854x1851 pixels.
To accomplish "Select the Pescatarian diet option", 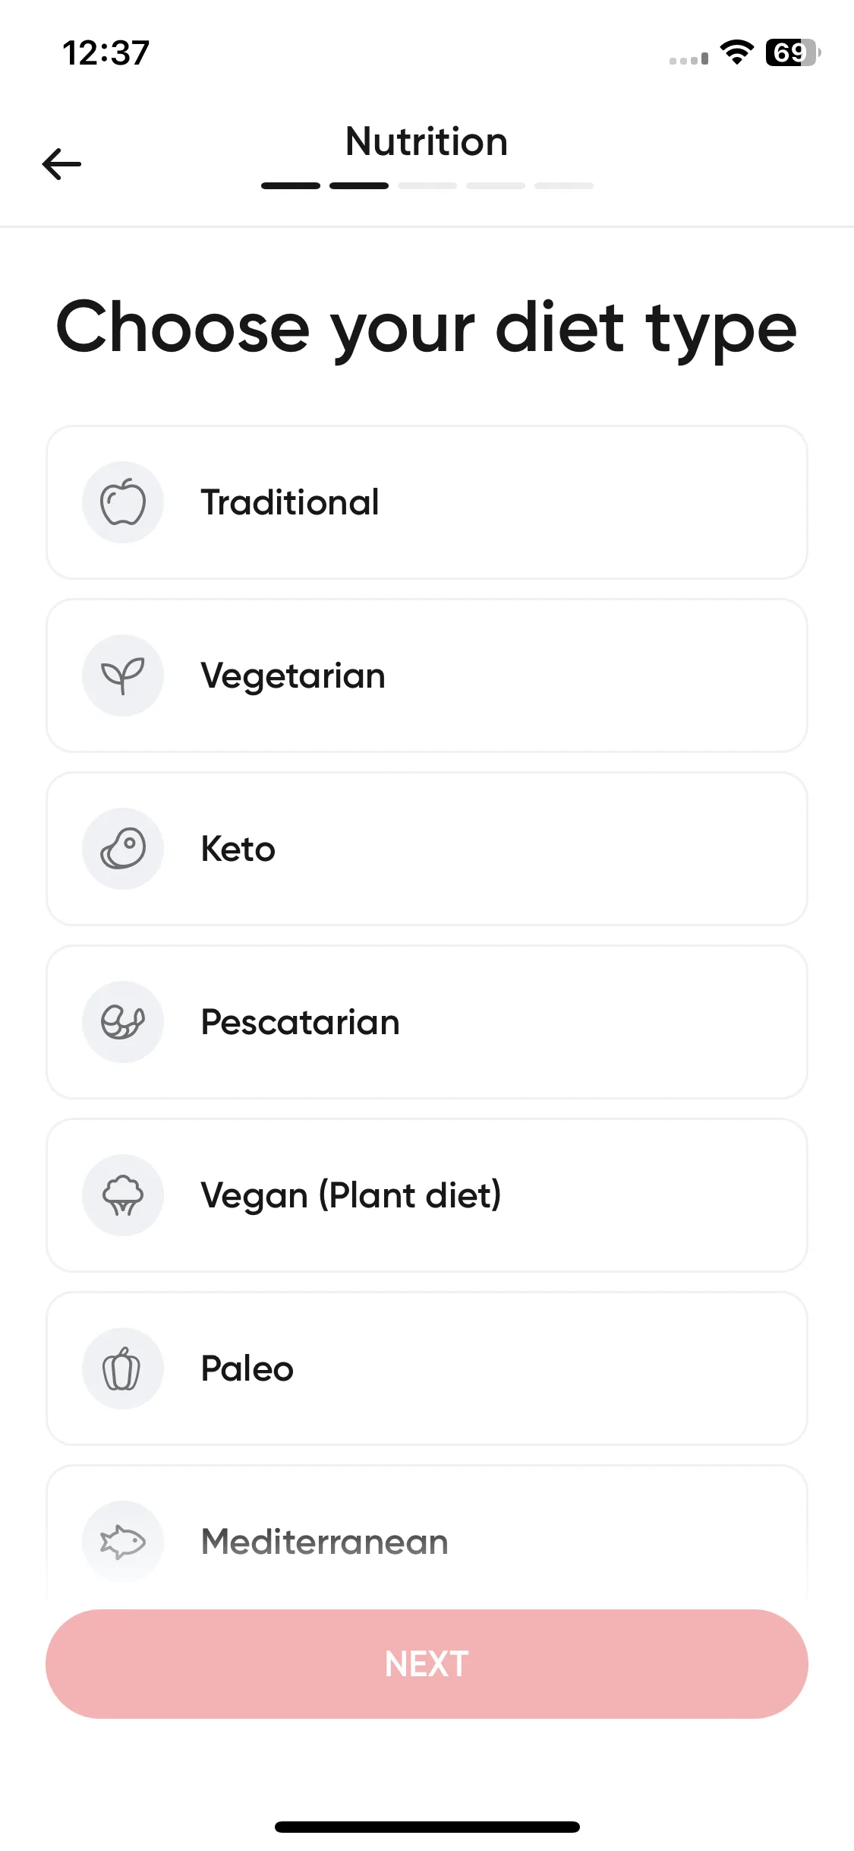I will pos(427,1022).
